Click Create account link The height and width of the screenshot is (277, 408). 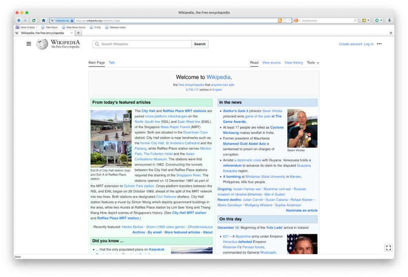[350, 44]
